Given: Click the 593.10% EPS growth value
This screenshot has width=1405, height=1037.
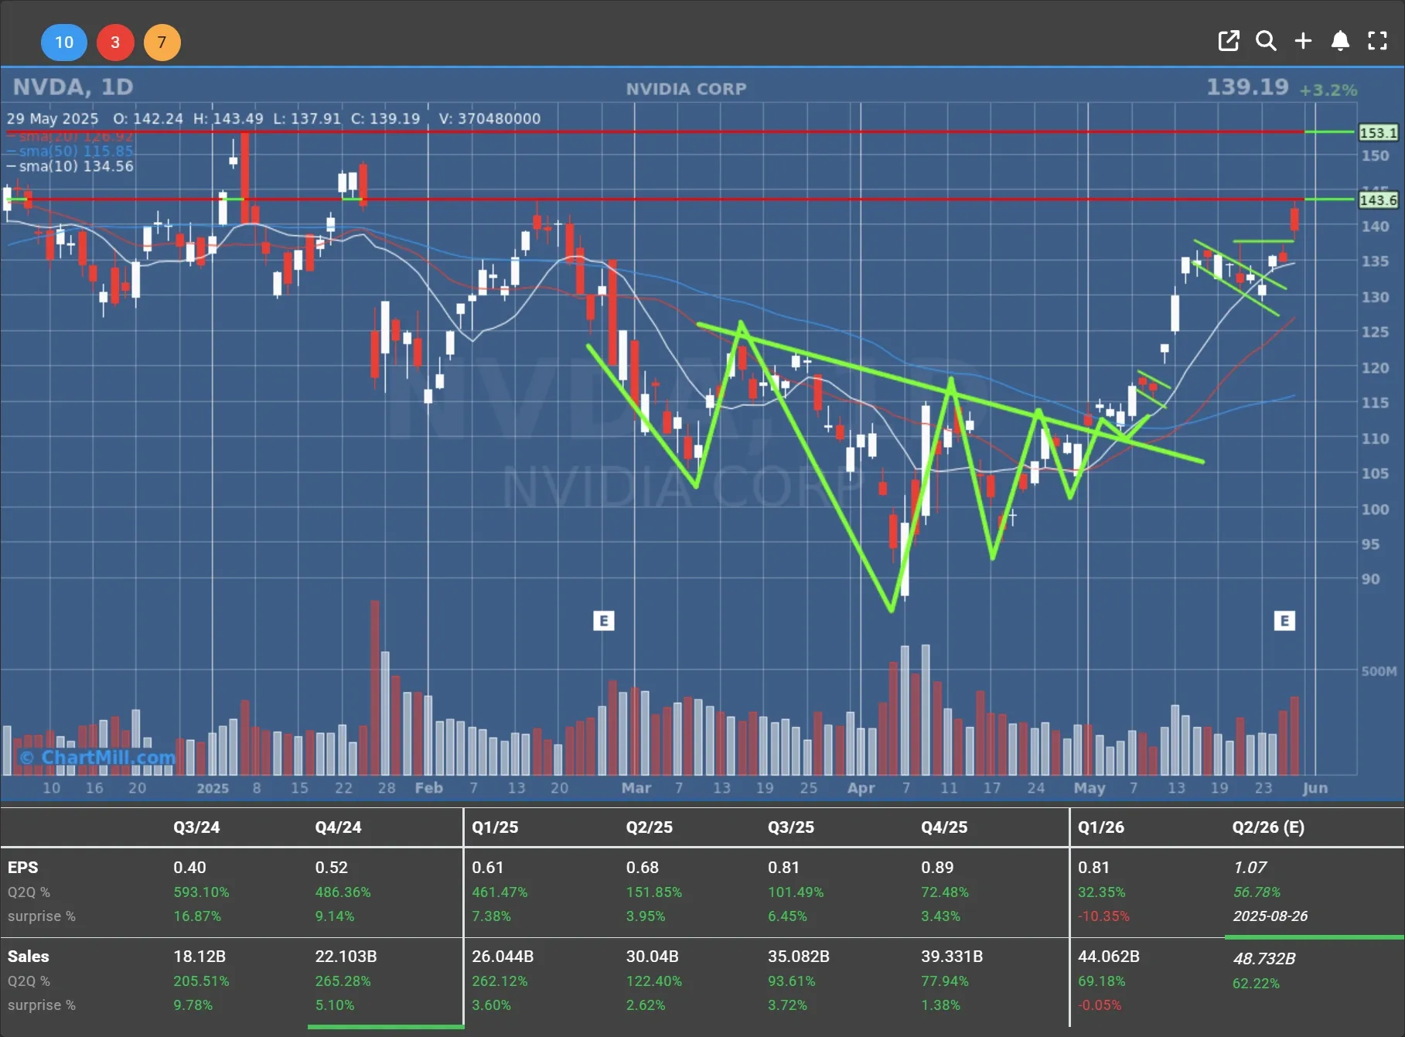Looking at the screenshot, I should tap(201, 892).
